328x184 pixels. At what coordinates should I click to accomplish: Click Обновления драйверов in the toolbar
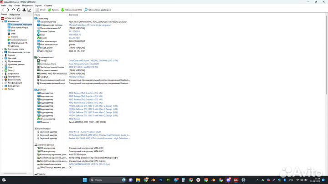pos(97,10)
